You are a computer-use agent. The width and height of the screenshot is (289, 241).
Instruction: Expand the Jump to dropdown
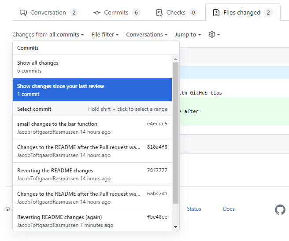pos(188,34)
